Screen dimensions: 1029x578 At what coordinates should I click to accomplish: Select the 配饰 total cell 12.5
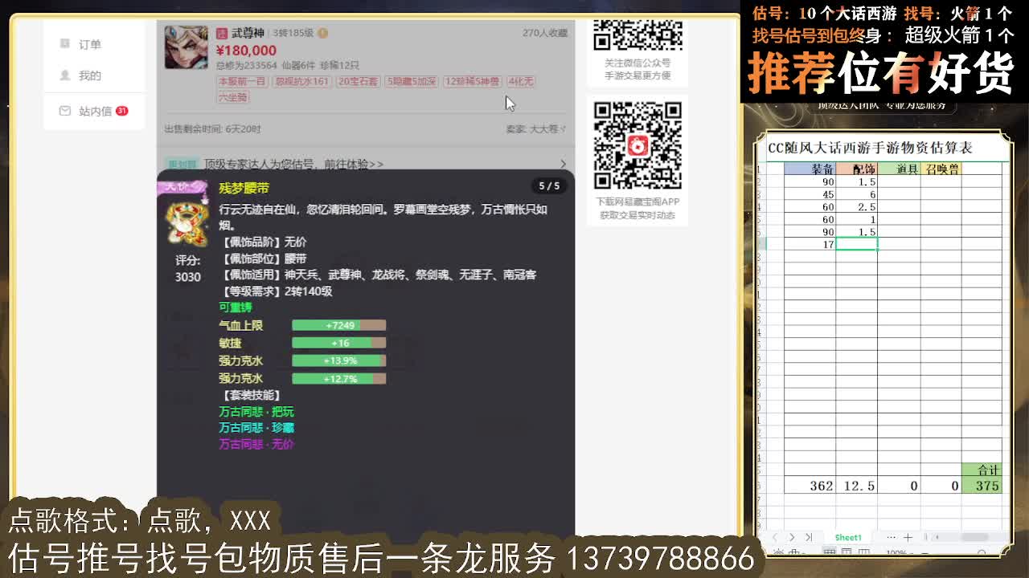[856, 486]
